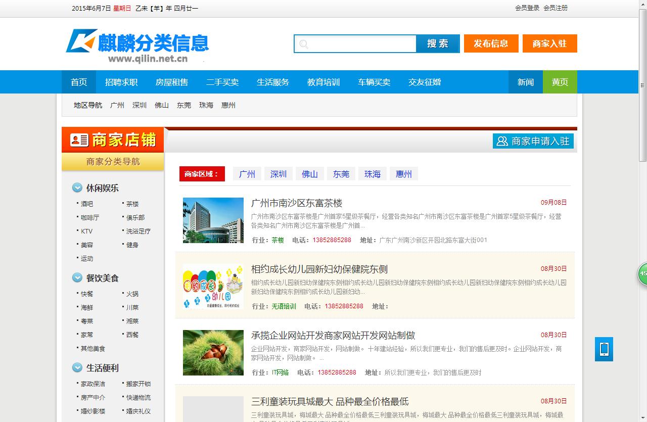Image resolution: width=647 pixels, height=422 pixels.
Task: Select 佛山 in the 地区导航 bar
Action: pyautogui.click(x=162, y=105)
